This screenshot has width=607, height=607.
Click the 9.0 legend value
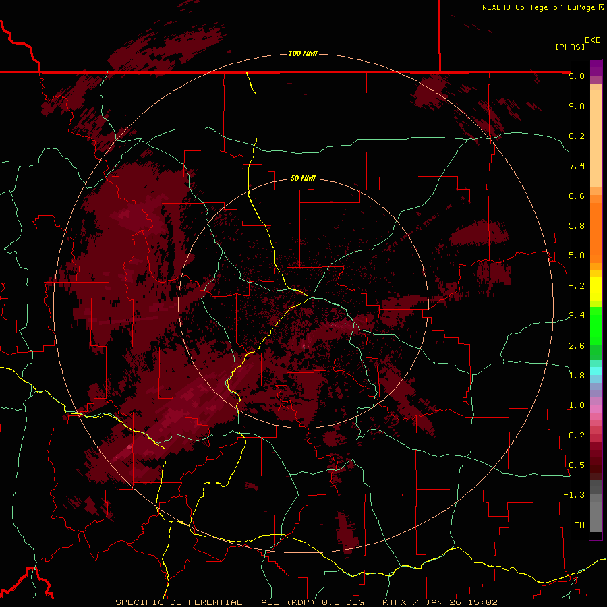(577, 106)
